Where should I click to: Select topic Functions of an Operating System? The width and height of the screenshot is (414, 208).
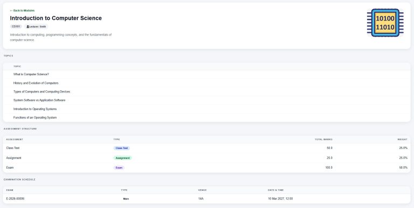35,118
